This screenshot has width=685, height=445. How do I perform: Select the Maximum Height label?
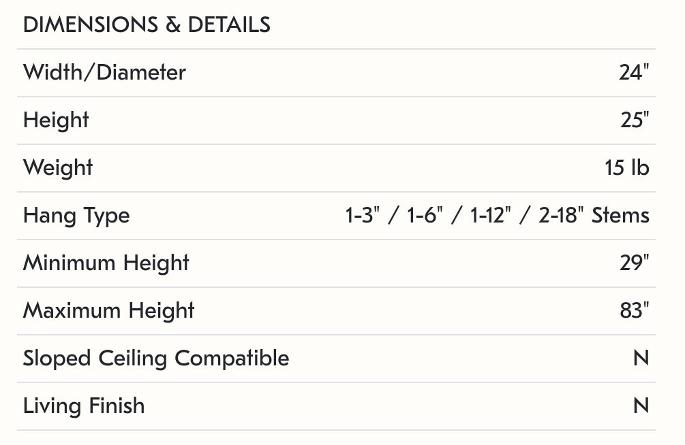[109, 310]
